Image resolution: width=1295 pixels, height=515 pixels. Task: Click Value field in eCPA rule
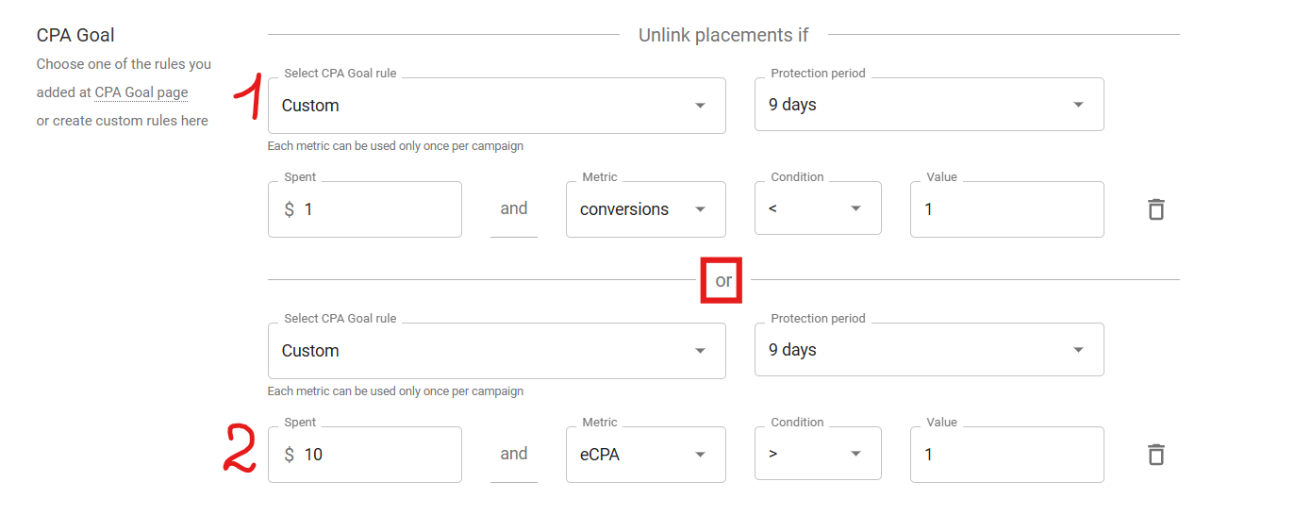(1005, 455)
